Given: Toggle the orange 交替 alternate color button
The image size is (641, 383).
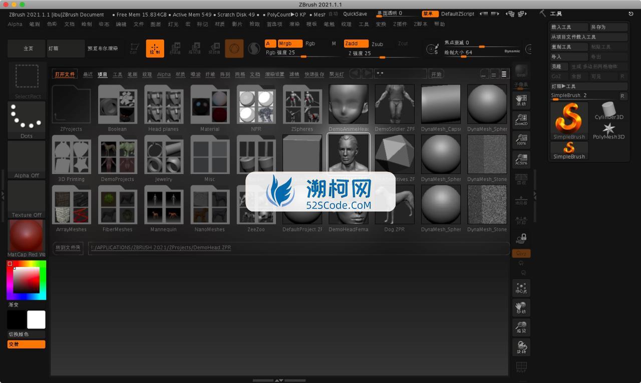Looking at the screenshot, I should click(x=26, y=344).
